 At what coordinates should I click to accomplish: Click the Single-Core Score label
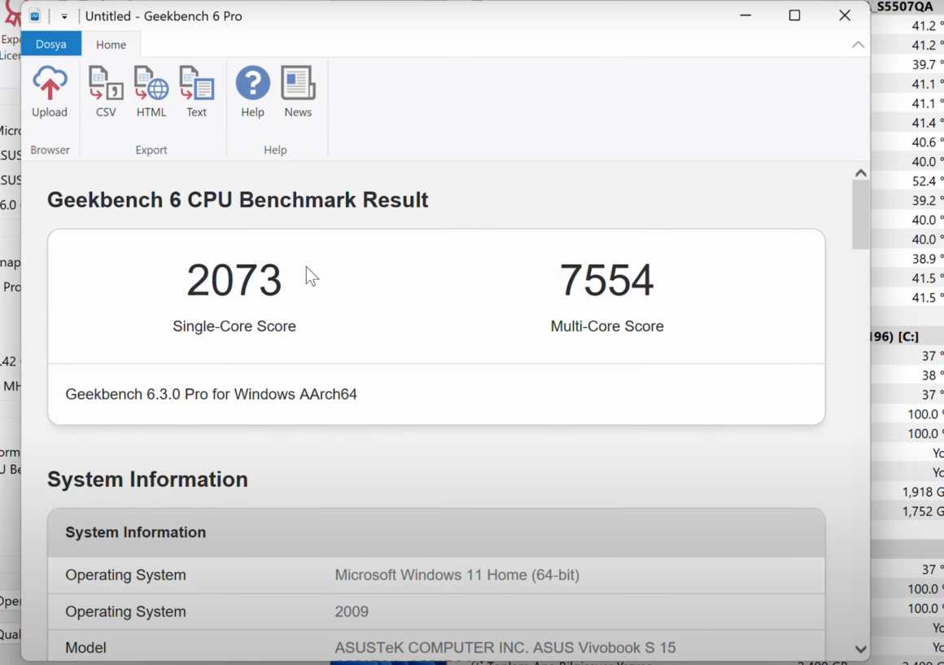click(234, 326)
